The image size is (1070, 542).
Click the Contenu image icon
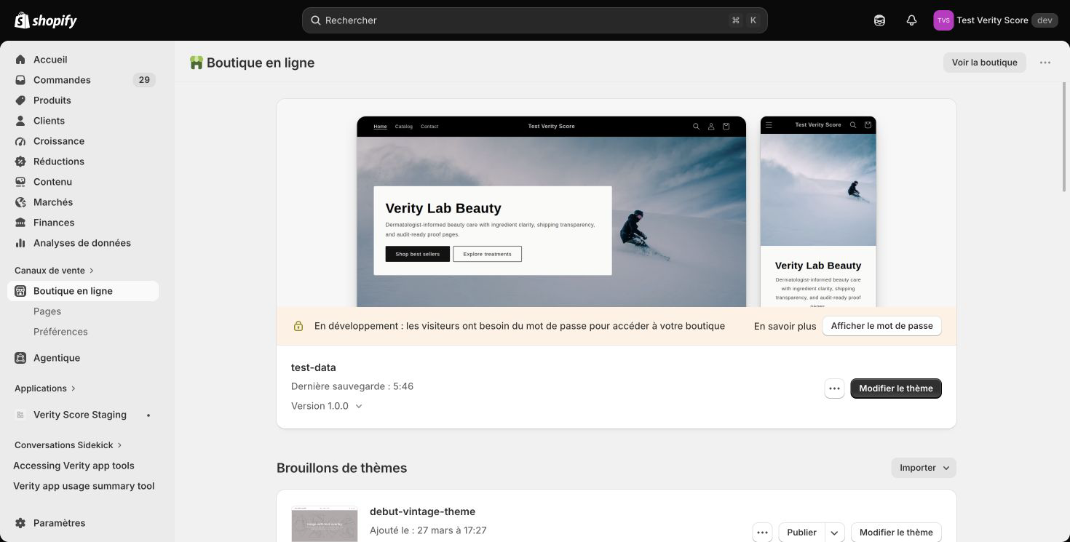coord(20,182)
